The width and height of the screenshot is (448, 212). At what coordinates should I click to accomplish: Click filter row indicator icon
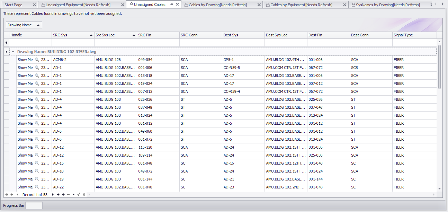click(x=6, y=43)
